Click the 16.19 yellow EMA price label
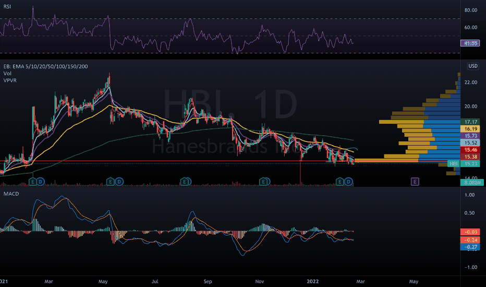 [470, 129]
